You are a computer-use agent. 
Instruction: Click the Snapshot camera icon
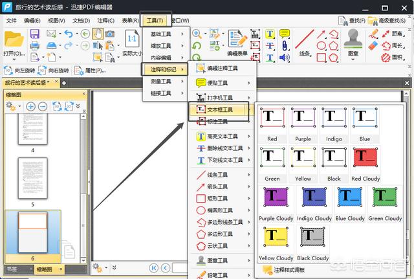[x=110, y=34]
